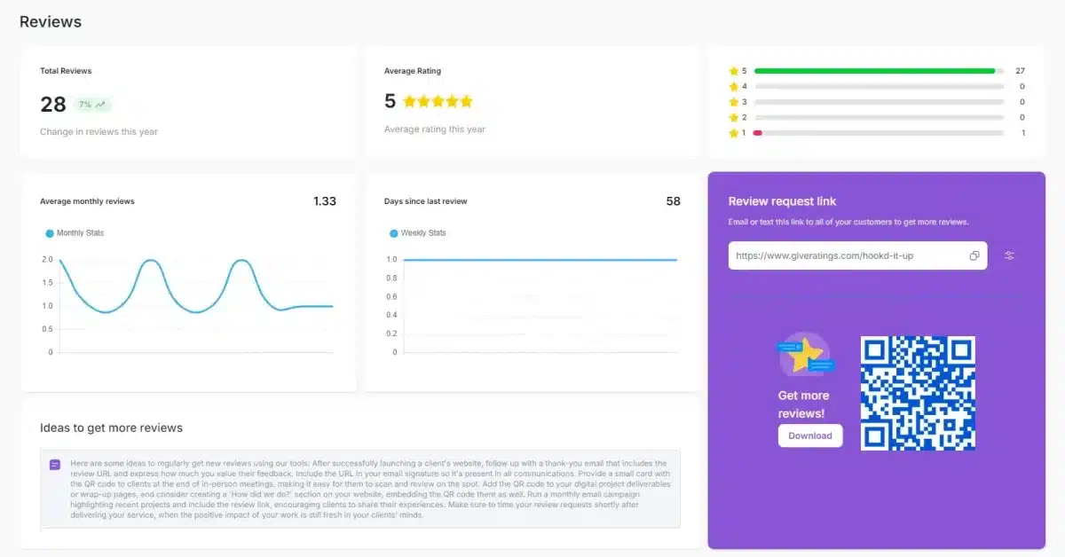Click the purple note icon in ideas box

55,465
